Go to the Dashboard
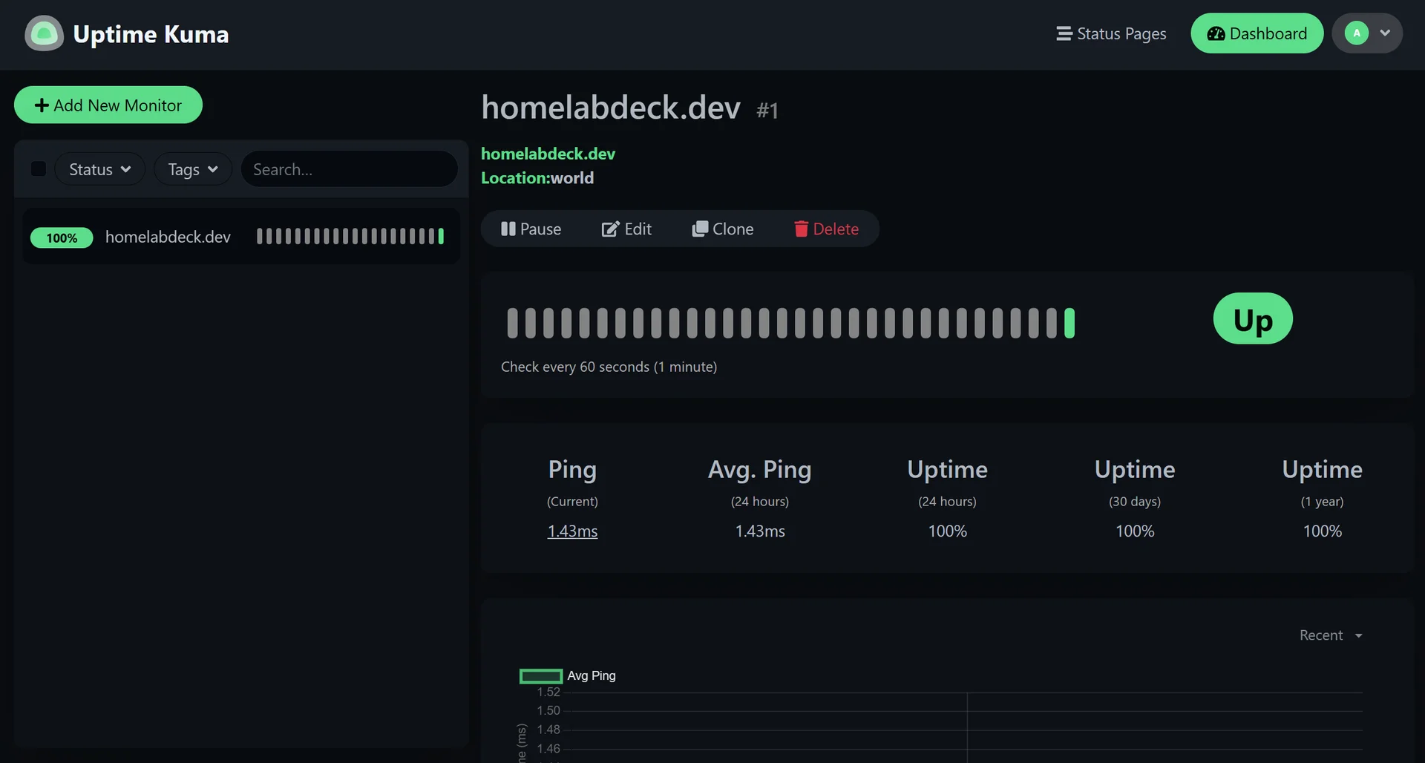Image resolution: width=1425 pixels, height=763 pixels. point(1257,33)
